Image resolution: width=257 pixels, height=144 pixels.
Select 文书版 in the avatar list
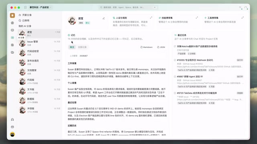pyautogui.click(x=39, y=91)
